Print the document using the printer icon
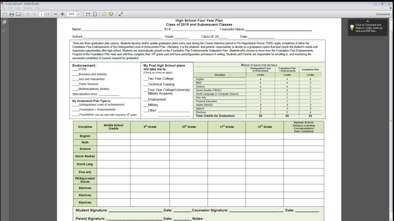The height and width of the screenshot is (221, 394). (x=11, y=14)
